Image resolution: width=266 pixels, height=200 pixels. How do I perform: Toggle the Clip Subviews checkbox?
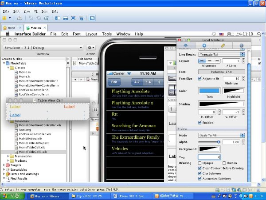pos(199,173)
